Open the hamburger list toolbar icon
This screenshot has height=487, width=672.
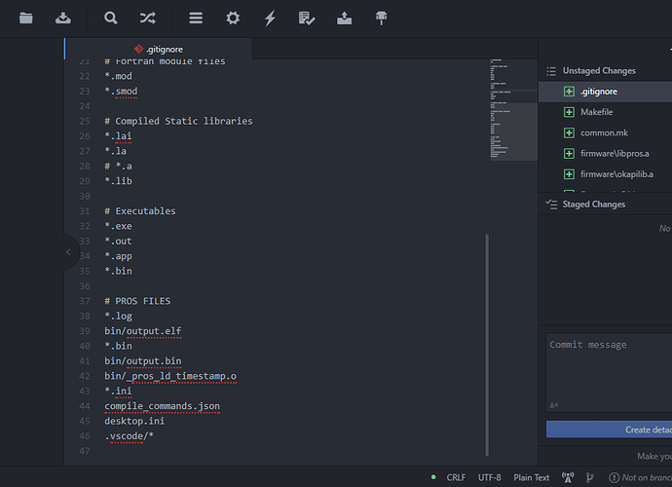point(196,18)
